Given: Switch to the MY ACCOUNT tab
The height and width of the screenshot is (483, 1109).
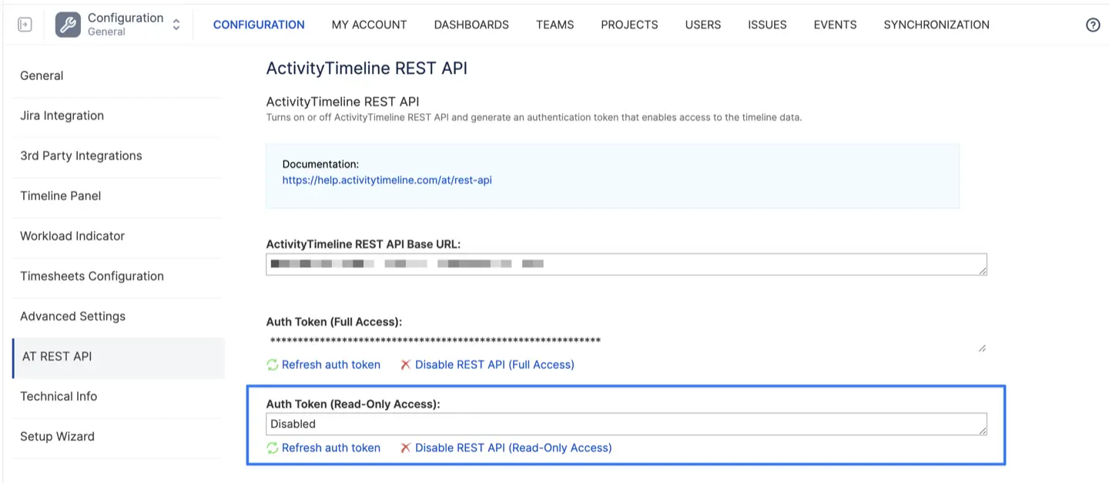Looking at the screenshot, I should click(x=369, y=24).
